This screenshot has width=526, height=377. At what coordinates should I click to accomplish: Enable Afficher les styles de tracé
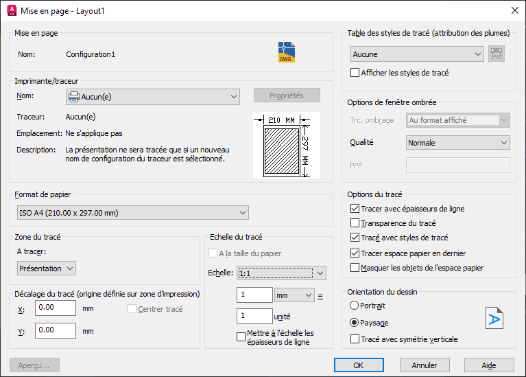point(355,73)
